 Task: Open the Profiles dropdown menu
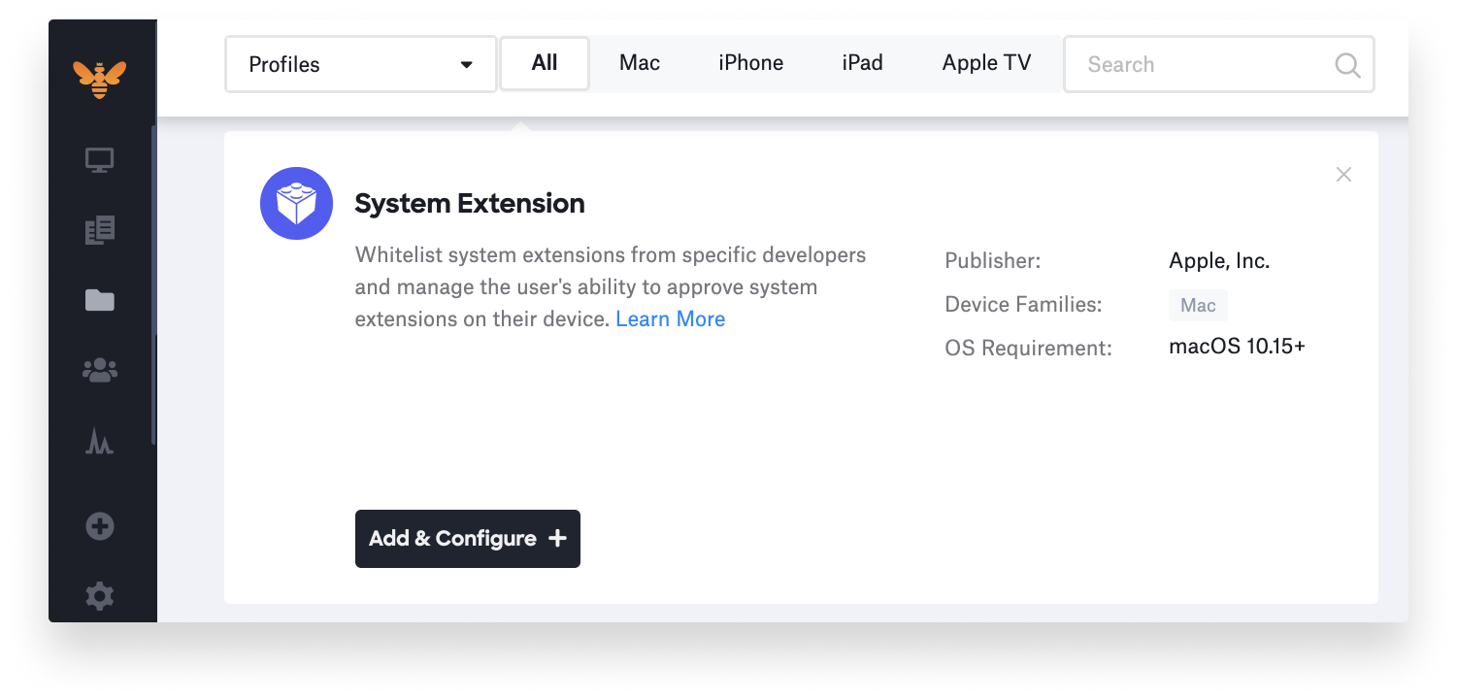[x=359, y=63]
